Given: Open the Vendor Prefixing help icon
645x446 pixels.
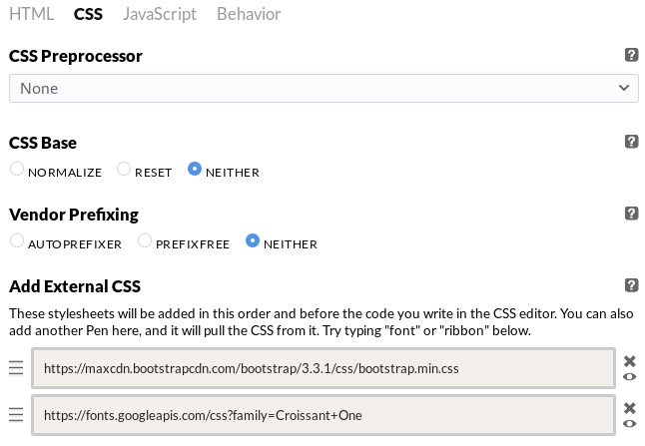Looking at the screenshot, I should [x=631, y=214].
